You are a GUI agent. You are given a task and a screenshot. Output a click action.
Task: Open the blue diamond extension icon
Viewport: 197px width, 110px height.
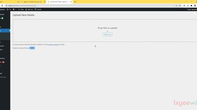(x=188, y=5)
